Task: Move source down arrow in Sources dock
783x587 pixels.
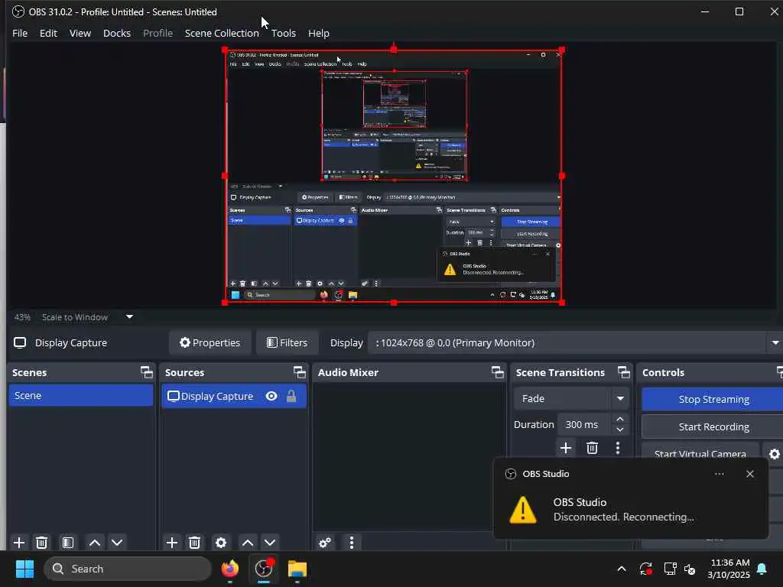Action: click(270, 543)
